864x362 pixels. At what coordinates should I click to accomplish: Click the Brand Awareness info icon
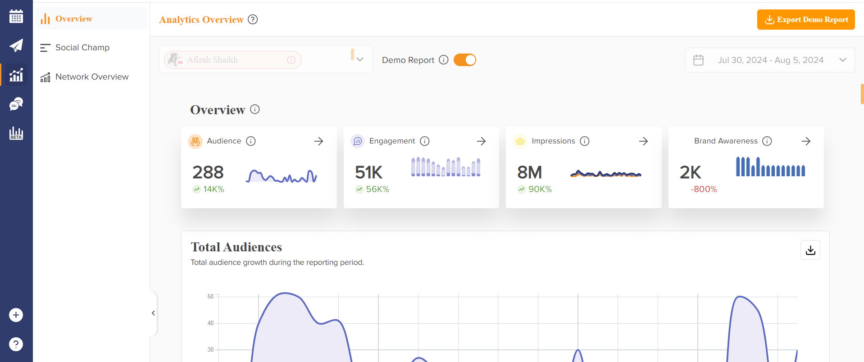(767, 141)
